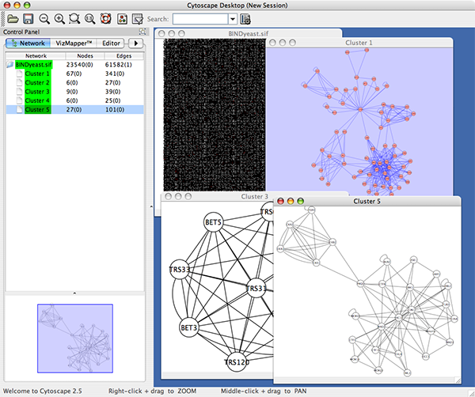Click inside the Search text field
This screenshot has width=475, height=397.
[199, 18]
